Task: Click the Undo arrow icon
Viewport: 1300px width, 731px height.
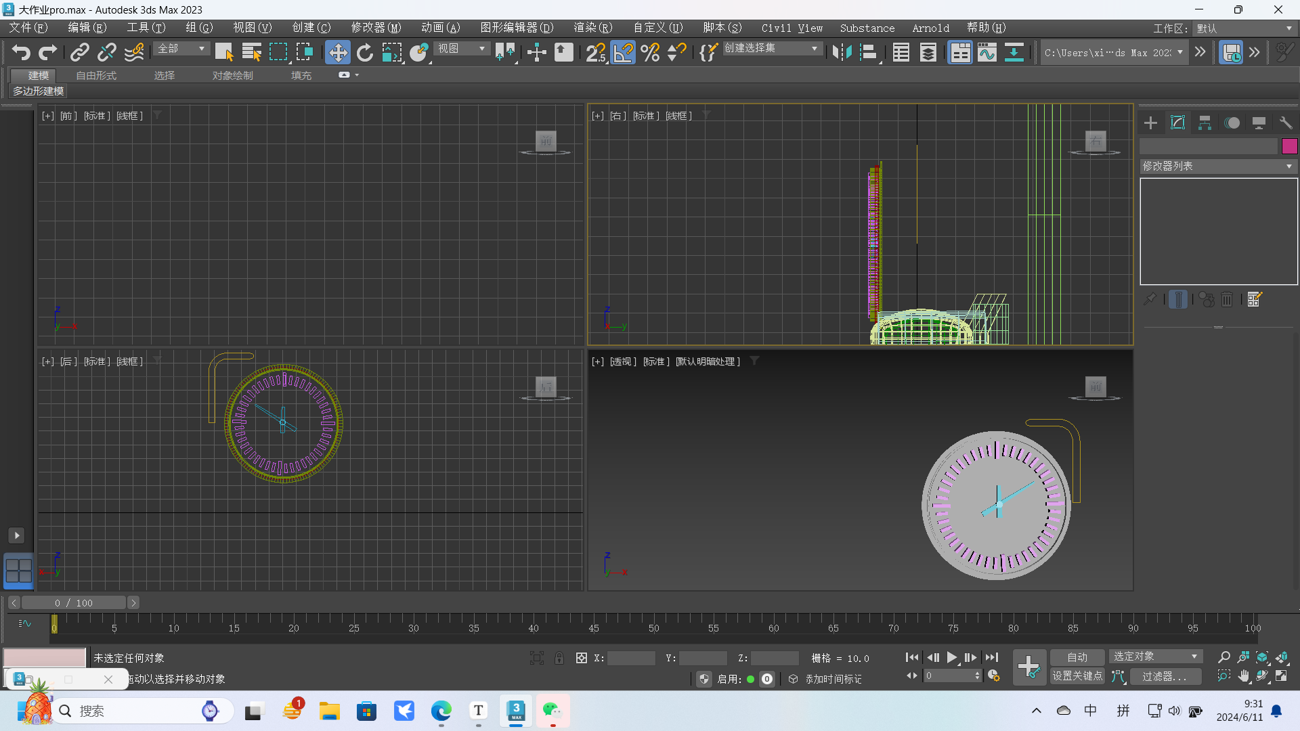Action: pyautogui.click(x=21, y=52)
